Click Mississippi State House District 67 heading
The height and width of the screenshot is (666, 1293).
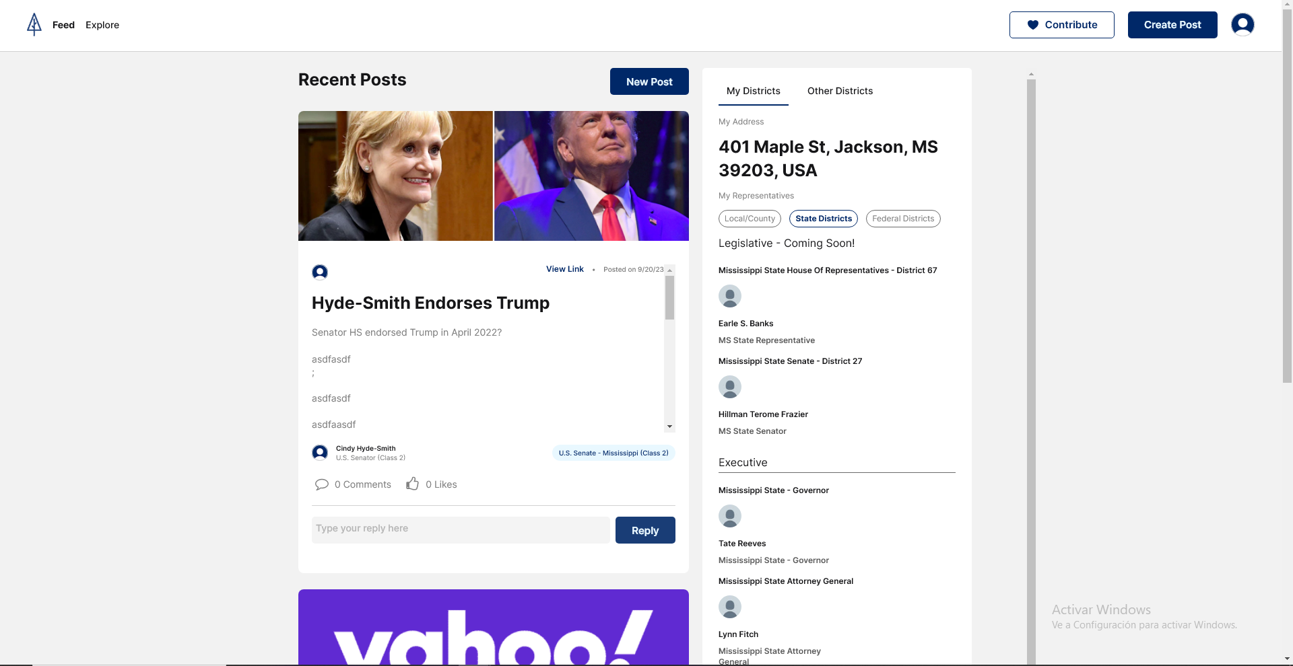tap(828, 270)
